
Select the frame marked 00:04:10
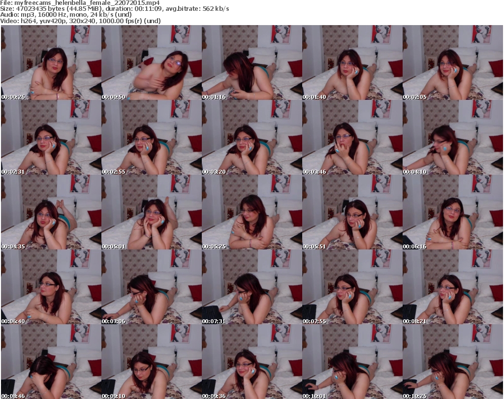click(453, 137)
